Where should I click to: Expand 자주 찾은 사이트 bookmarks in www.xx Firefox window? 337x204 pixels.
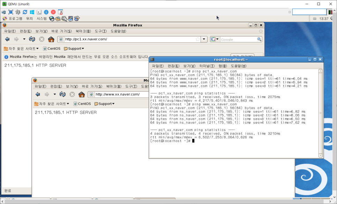point(52,104)
